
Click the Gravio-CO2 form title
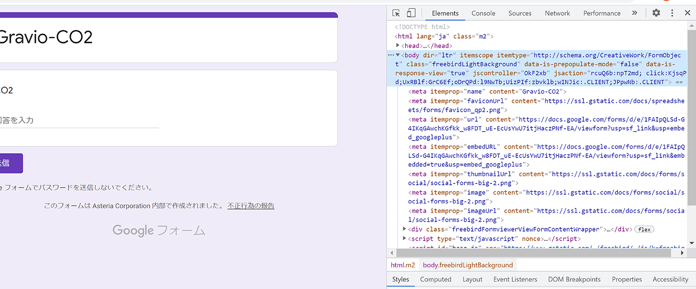pyautogui.click(x=45, y=37)
